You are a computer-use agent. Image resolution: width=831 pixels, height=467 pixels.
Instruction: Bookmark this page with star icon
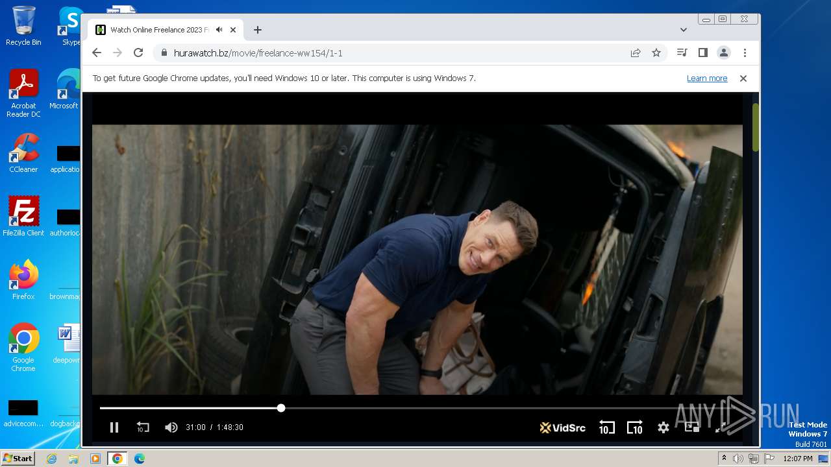pyautogui.click(x=656, y=53)
